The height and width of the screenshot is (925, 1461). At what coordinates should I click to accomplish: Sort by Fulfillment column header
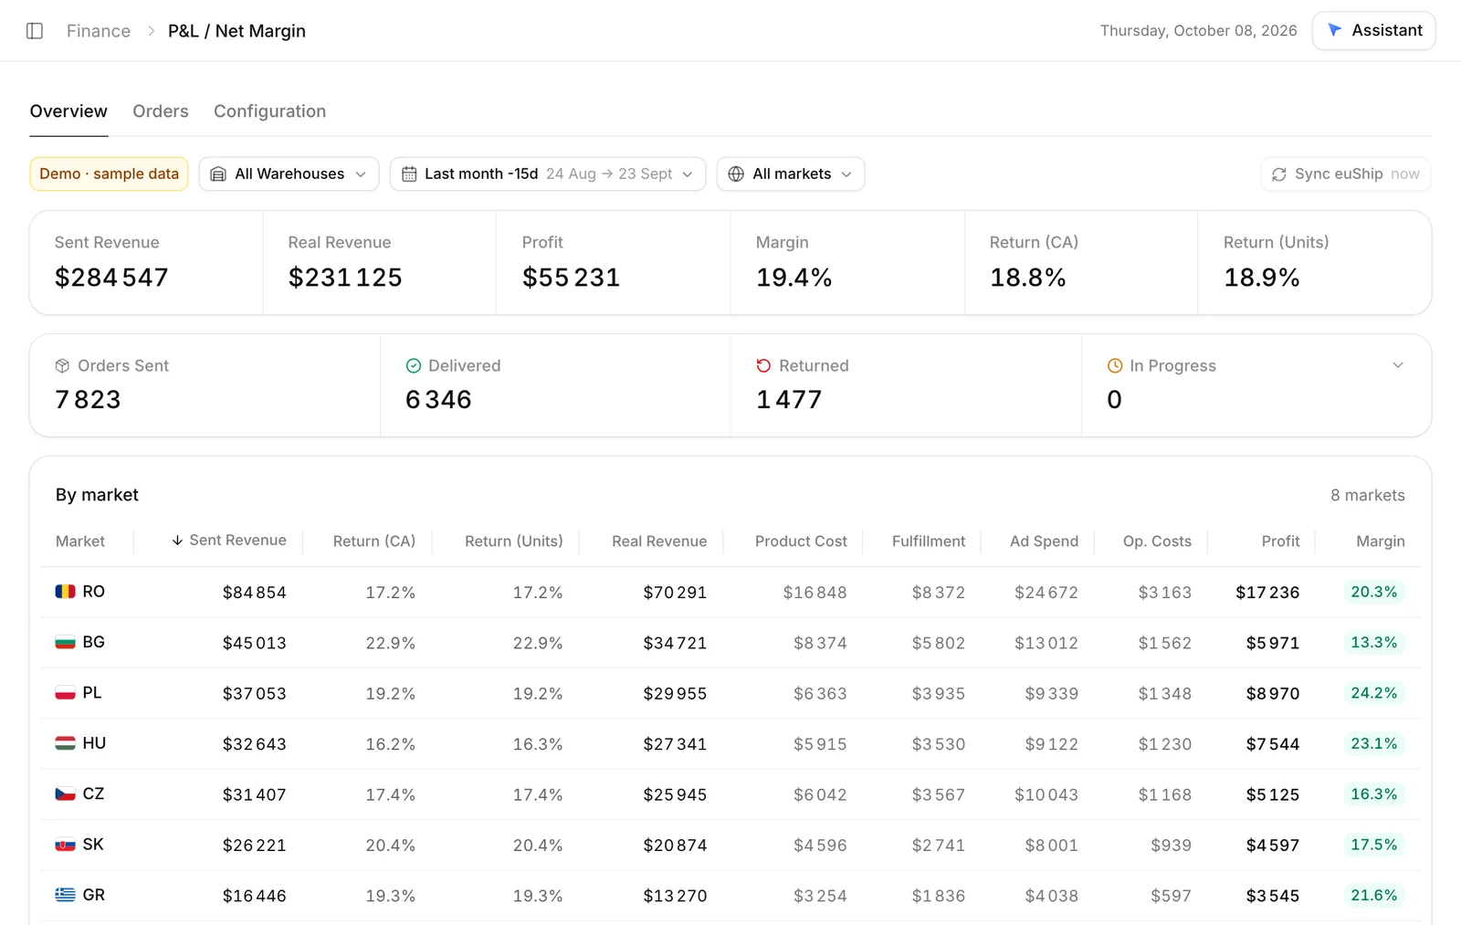[x=929, y=541]
